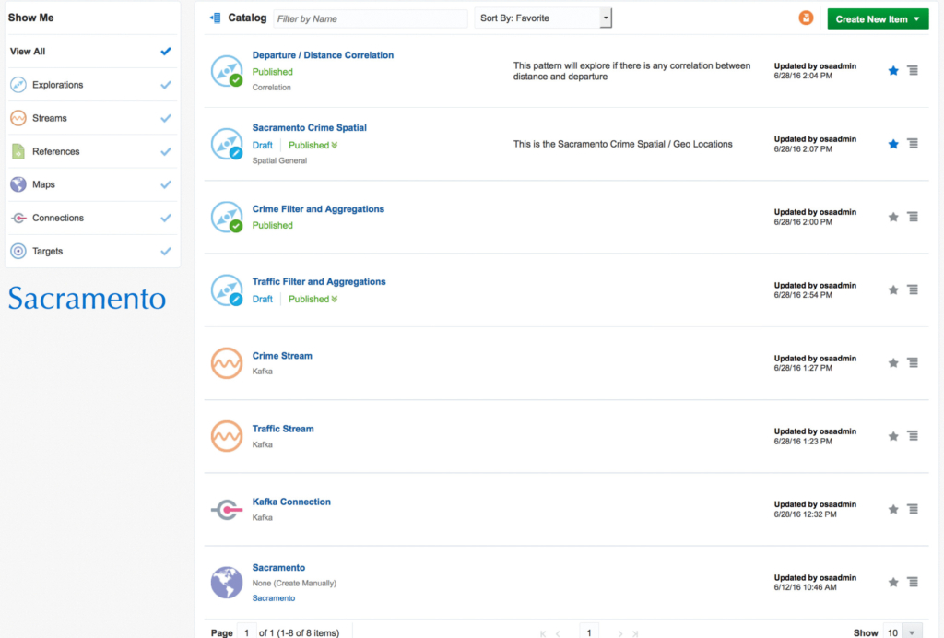Click the Filter by Name field

[x=371, y=18]
